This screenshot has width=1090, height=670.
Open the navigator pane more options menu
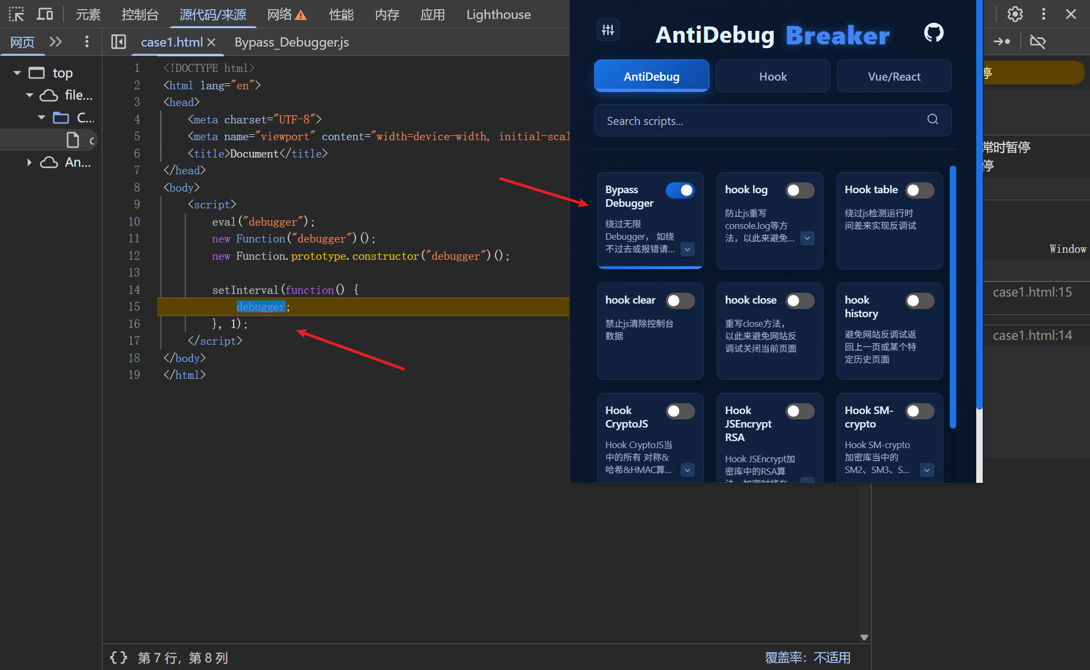point(87,42)
